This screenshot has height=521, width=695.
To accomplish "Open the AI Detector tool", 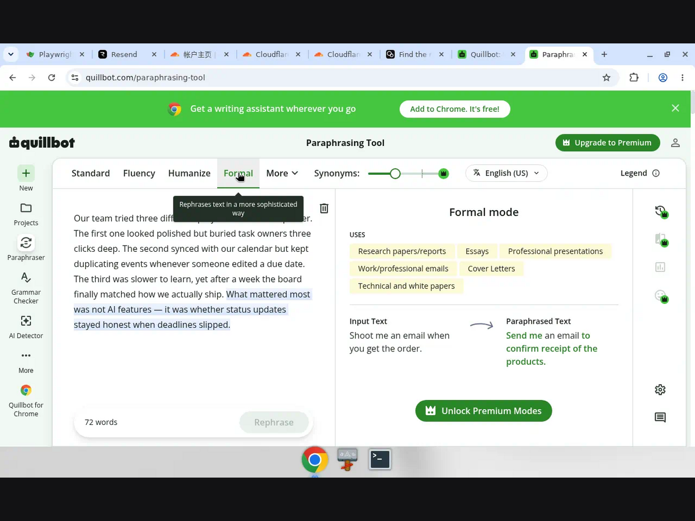I will click(26, 326).
